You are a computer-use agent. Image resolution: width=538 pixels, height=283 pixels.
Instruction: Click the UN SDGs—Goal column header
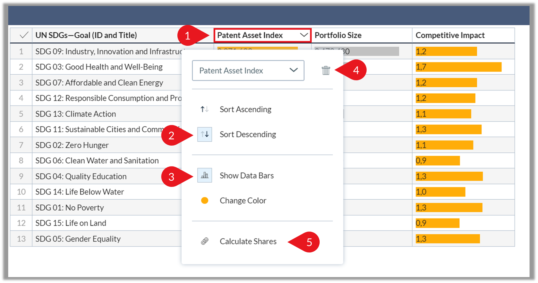(x=86, y=35)
